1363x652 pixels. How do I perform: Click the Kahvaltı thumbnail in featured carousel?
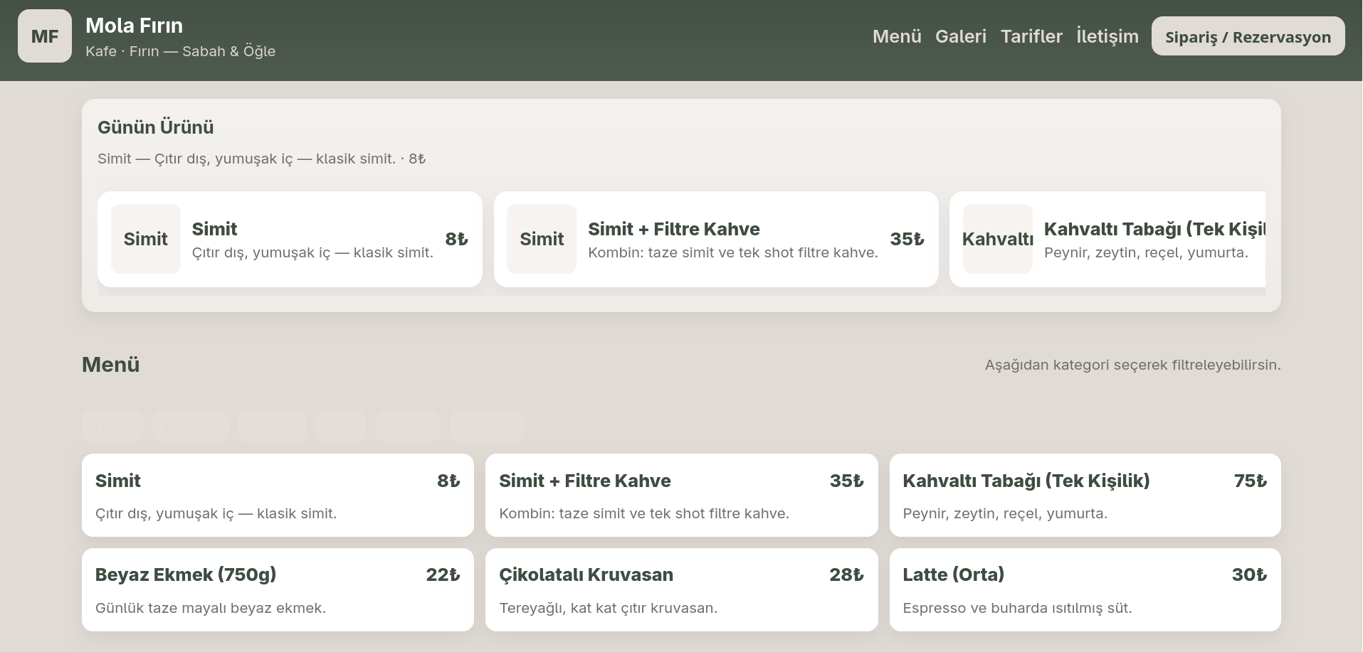997,239
